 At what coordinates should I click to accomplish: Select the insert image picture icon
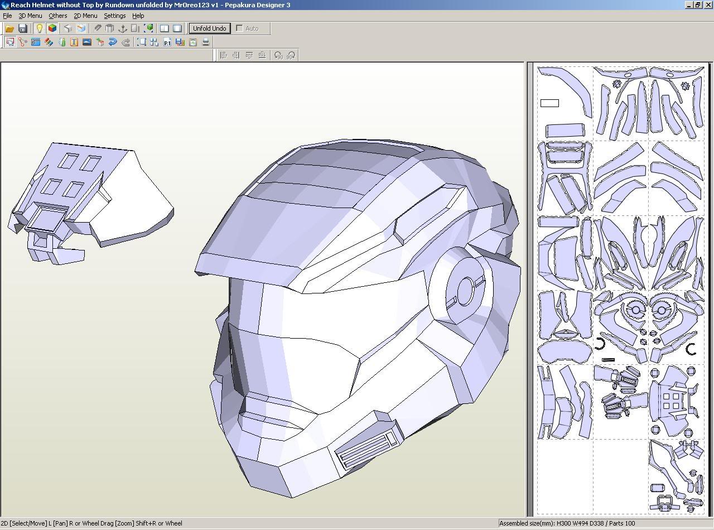(x=87, y=42)
